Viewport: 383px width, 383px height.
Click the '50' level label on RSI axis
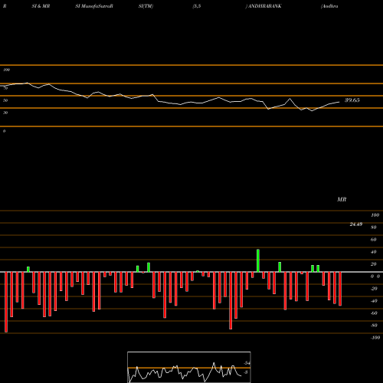(5, 100)
